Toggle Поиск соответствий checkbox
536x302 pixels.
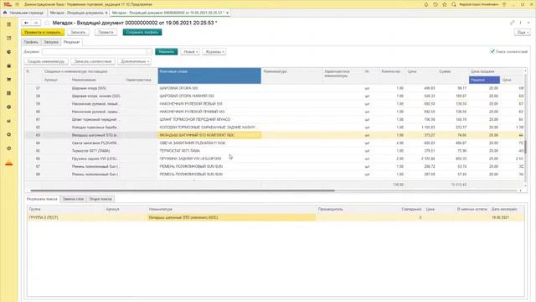(492, 51)
